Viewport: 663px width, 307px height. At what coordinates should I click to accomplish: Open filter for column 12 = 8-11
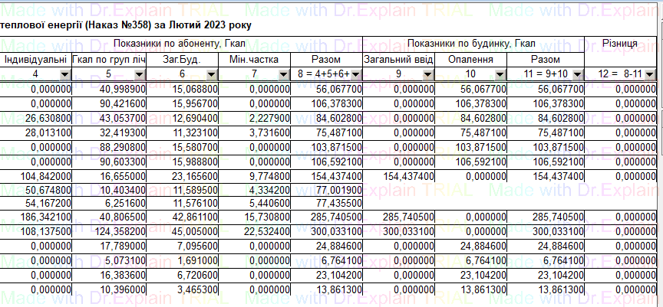click(x=650, y=74)
